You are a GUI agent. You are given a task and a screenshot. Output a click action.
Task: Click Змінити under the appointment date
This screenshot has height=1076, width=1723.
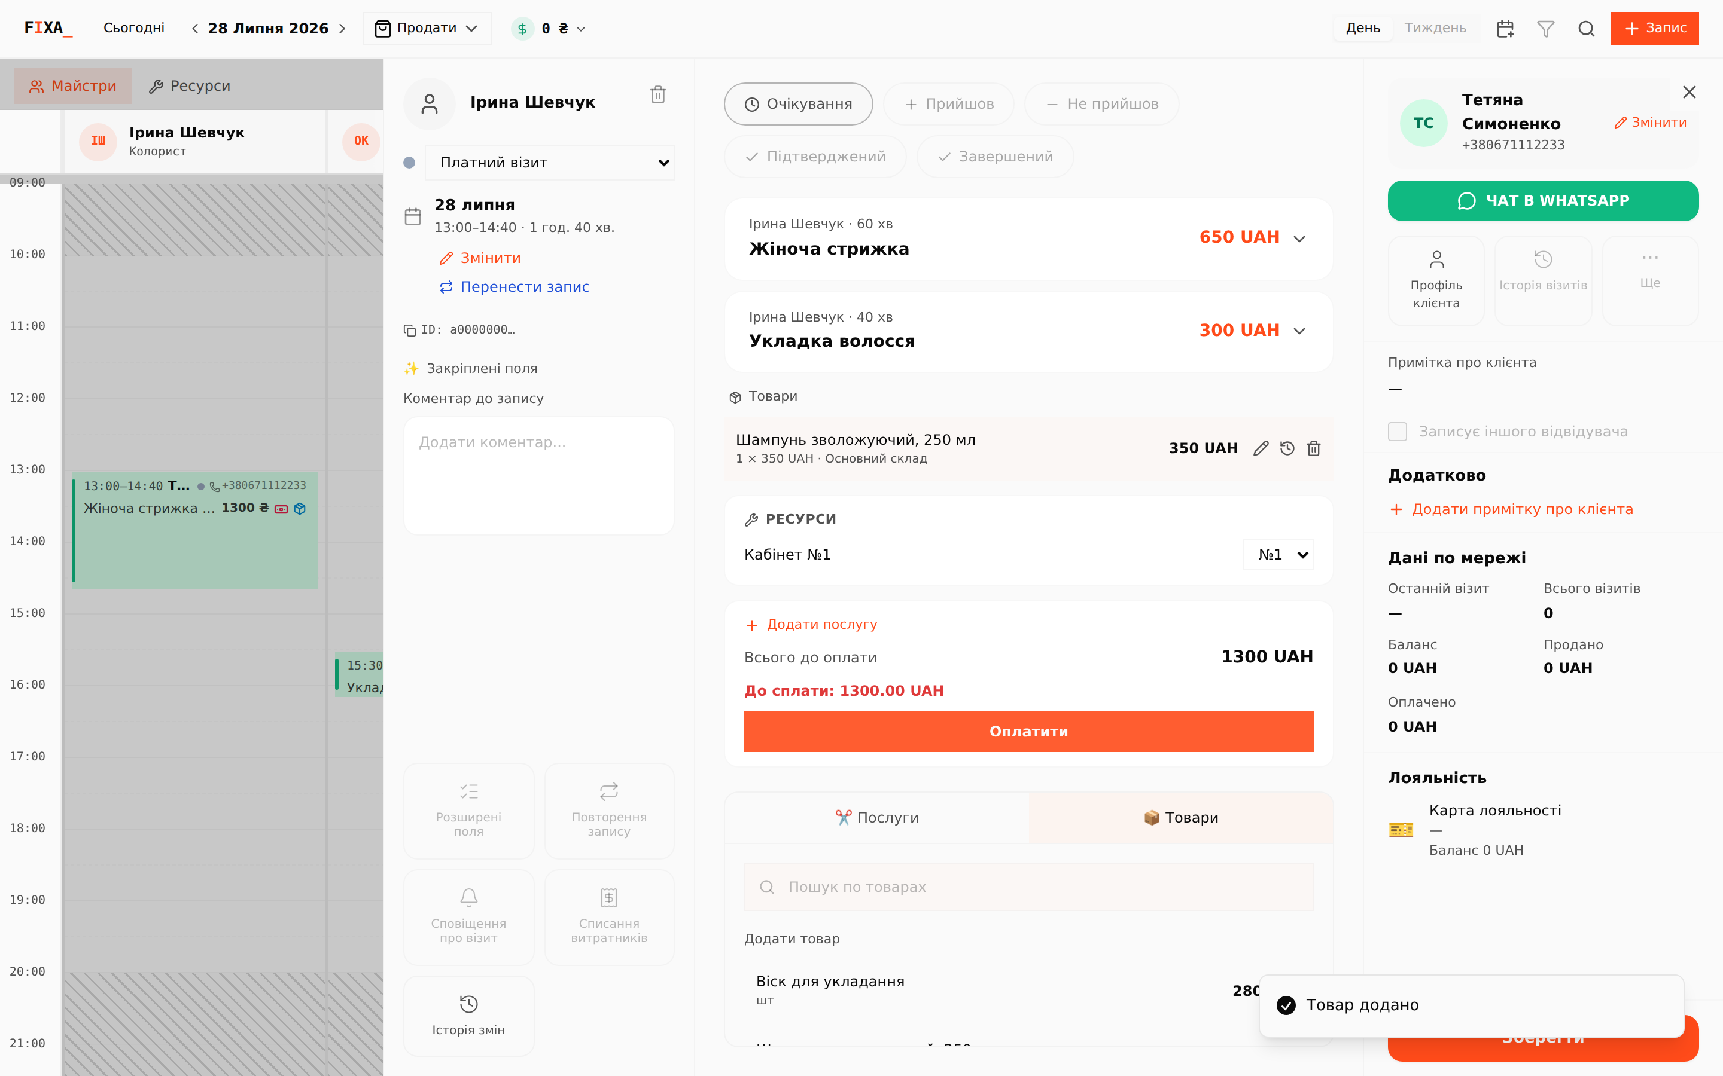480,258
